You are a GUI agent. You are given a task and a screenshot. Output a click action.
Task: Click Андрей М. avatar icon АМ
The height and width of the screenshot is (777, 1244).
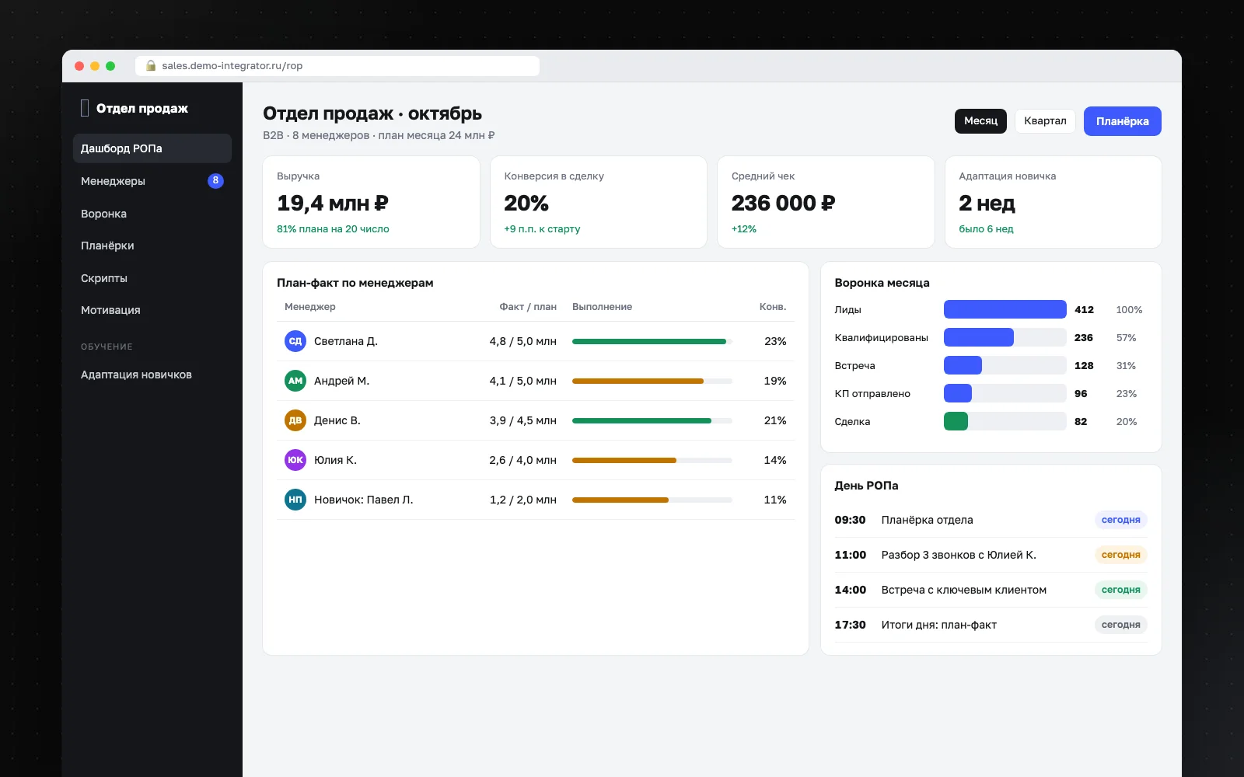295,381
